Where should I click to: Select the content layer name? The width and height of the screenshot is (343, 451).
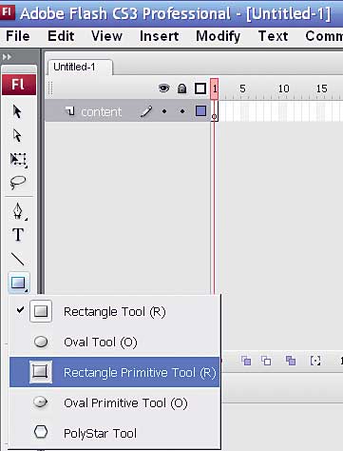click(x=102, y=111)
